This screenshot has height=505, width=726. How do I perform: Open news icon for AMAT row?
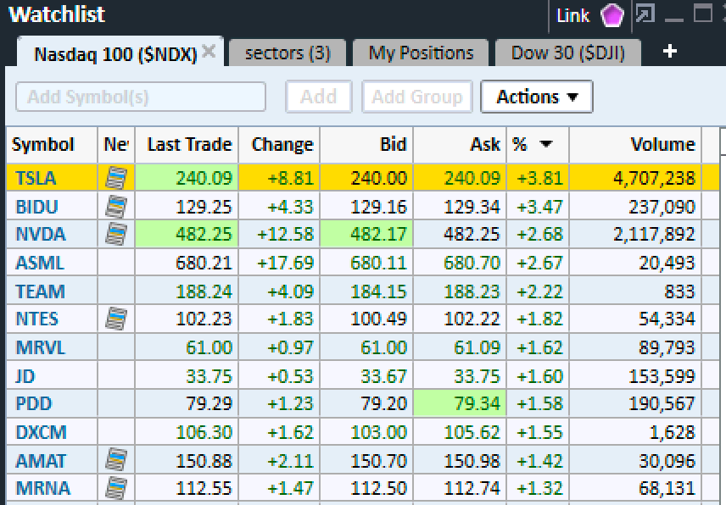click(x=115, y=460)
